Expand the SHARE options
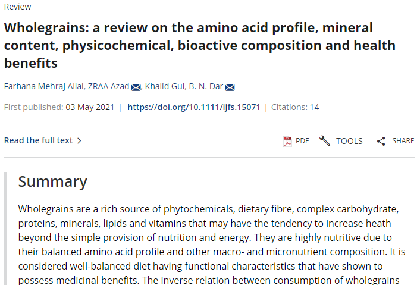The height and width of the screenshot is (285, 417). (403, 141)
